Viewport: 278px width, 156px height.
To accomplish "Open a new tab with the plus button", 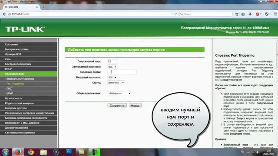I will pyautogui.click(x=43, y=7).
